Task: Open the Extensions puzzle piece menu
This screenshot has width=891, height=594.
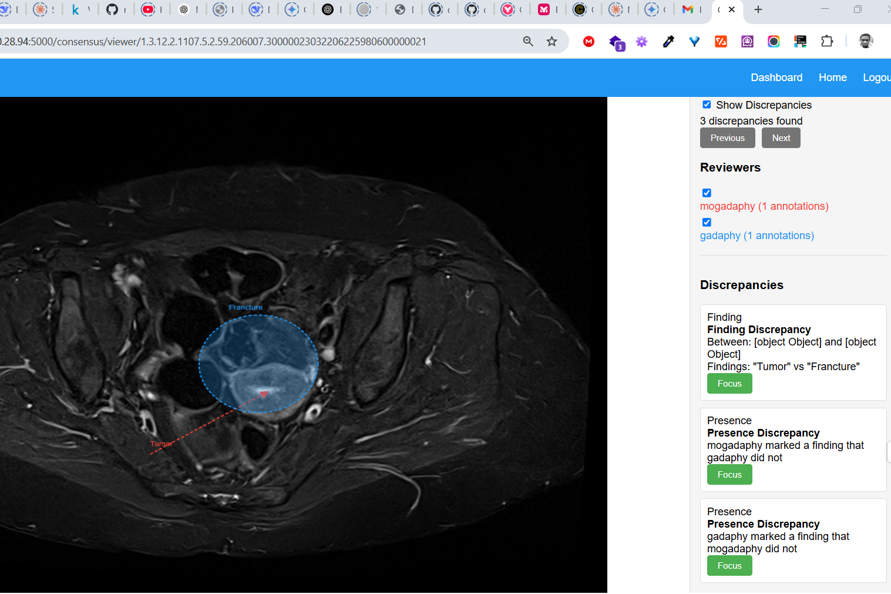Action: [827, 42]
